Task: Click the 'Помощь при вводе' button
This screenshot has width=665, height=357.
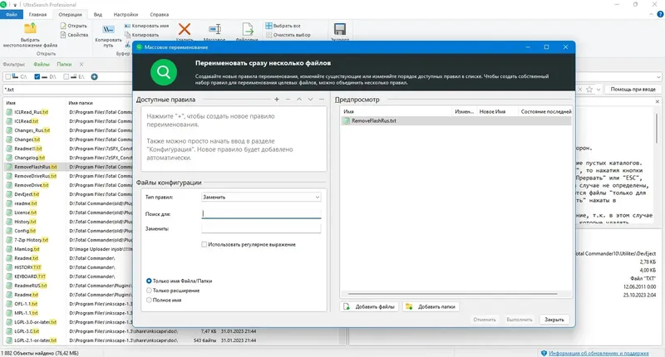Action: coord(633,90)
